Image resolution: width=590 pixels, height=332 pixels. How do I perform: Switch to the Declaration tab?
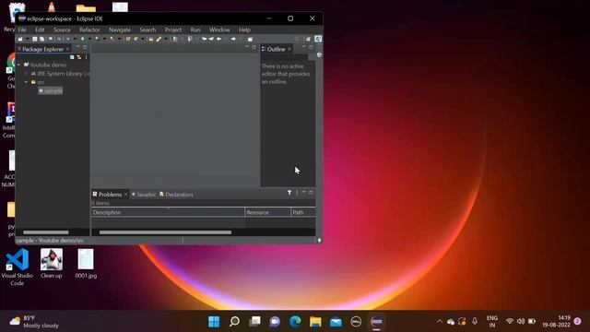[176, 195]
